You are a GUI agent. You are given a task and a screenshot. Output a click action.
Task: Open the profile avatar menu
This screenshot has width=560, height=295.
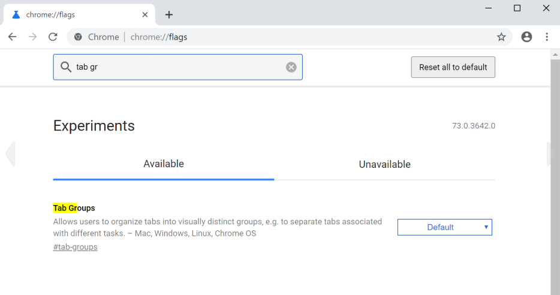coord(526,37)
